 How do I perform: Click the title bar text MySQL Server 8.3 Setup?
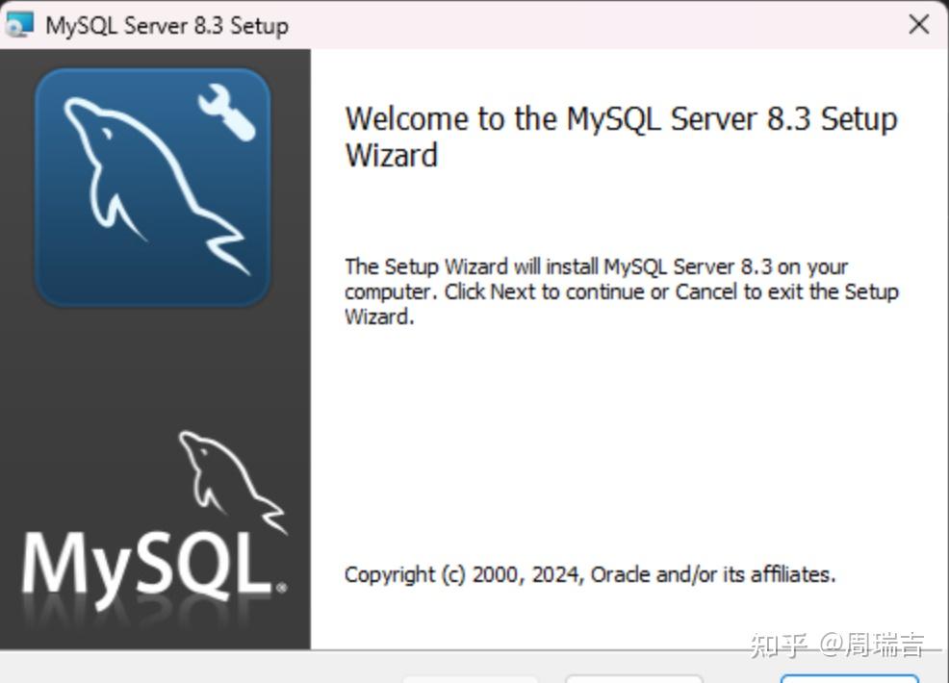pos(166,26)
